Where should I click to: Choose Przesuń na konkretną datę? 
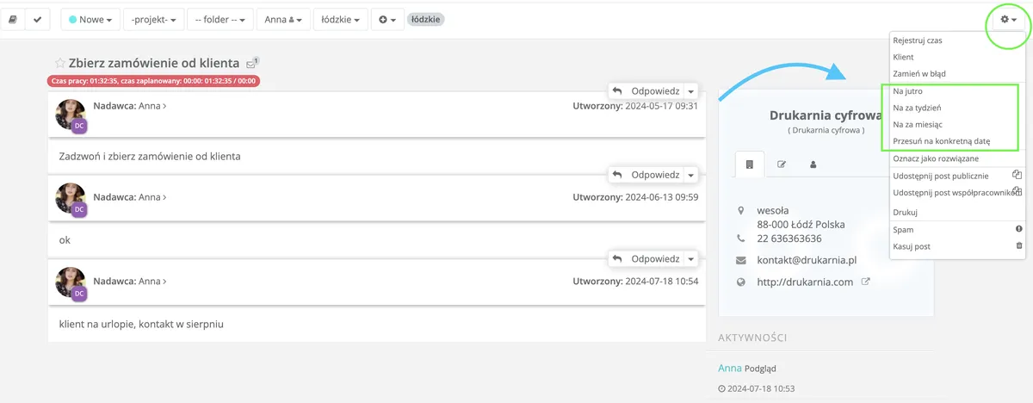[942, 141]
